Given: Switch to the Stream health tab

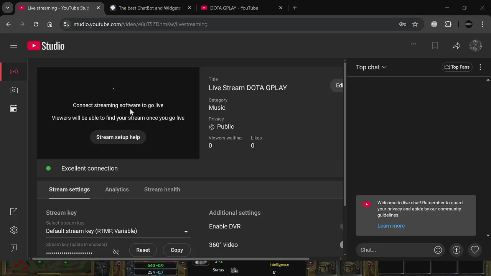Looking at the screenshot, I should (x=162, y=189).
